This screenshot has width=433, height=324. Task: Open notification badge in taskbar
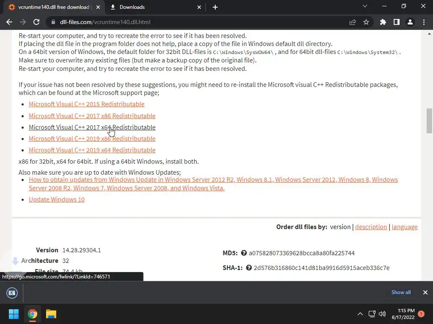click(x=421, y=314)
